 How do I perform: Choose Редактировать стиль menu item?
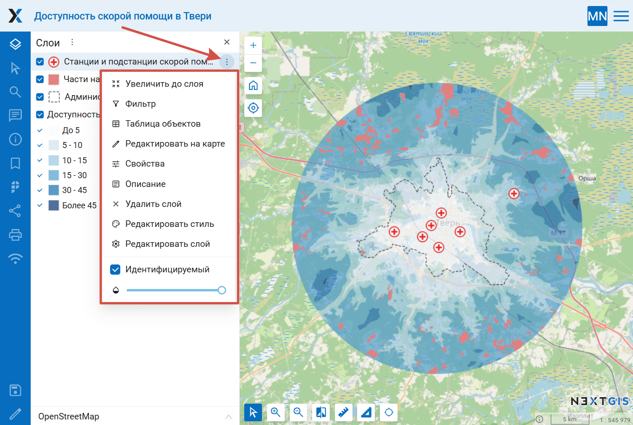click(169, 224)
